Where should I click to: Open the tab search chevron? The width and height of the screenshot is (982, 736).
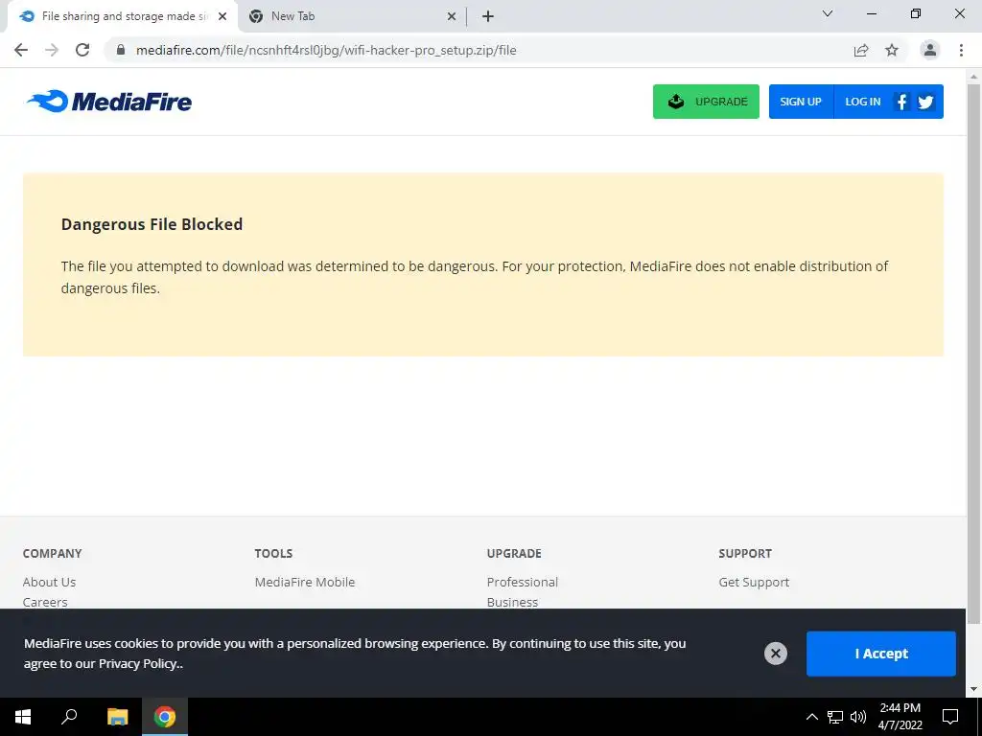[828, 13]
